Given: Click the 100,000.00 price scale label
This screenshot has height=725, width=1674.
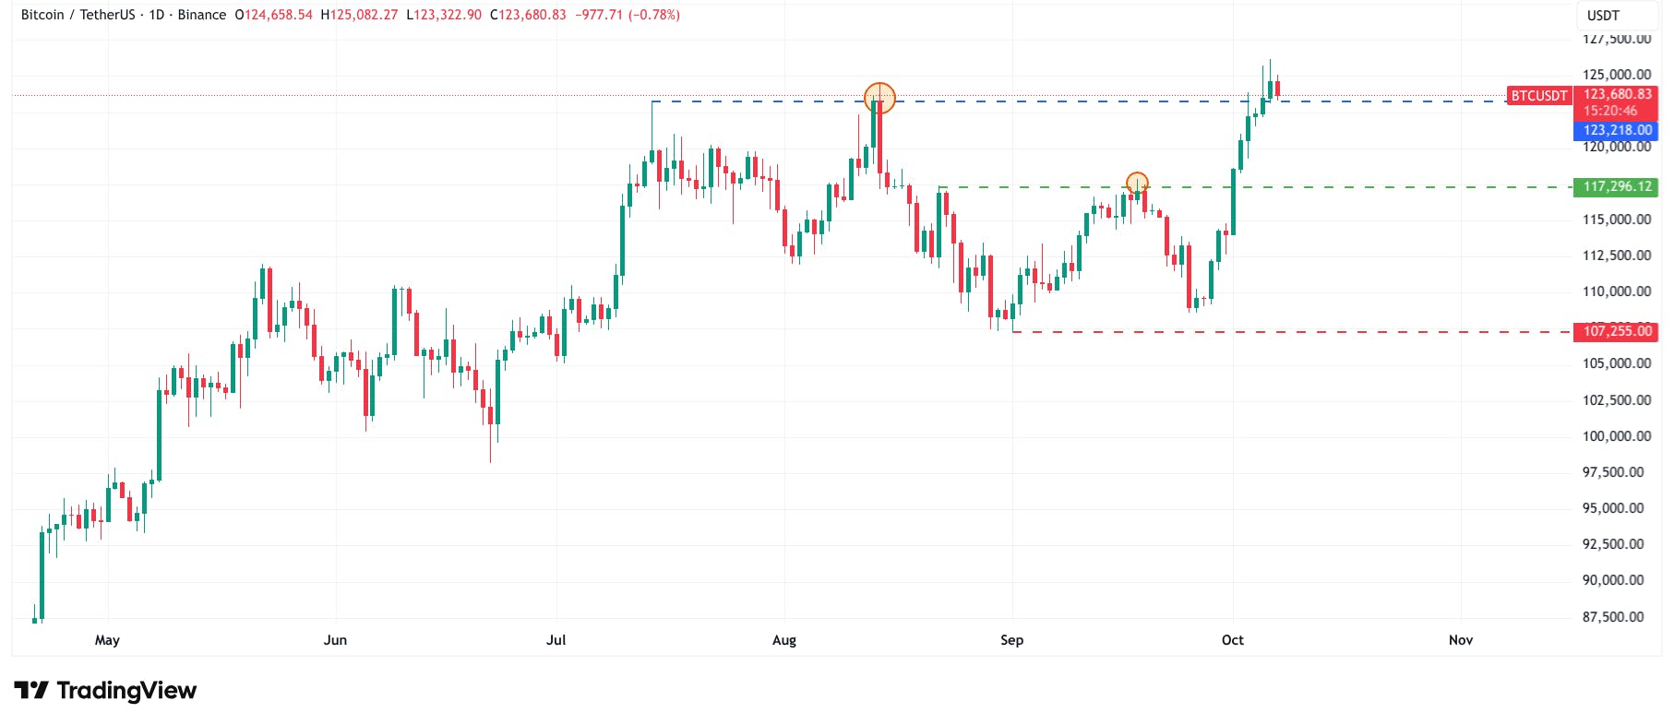Looking at the screenshot, I should (1617, 436).
